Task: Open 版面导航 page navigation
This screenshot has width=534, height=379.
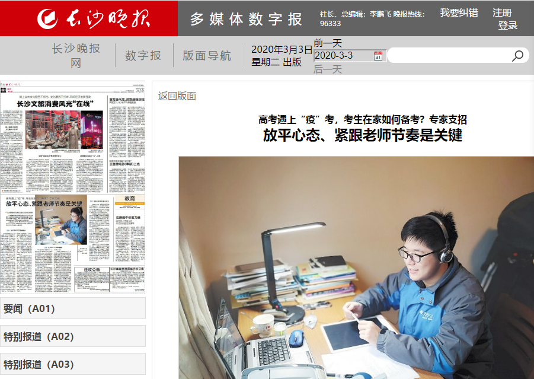Action: 207,56
